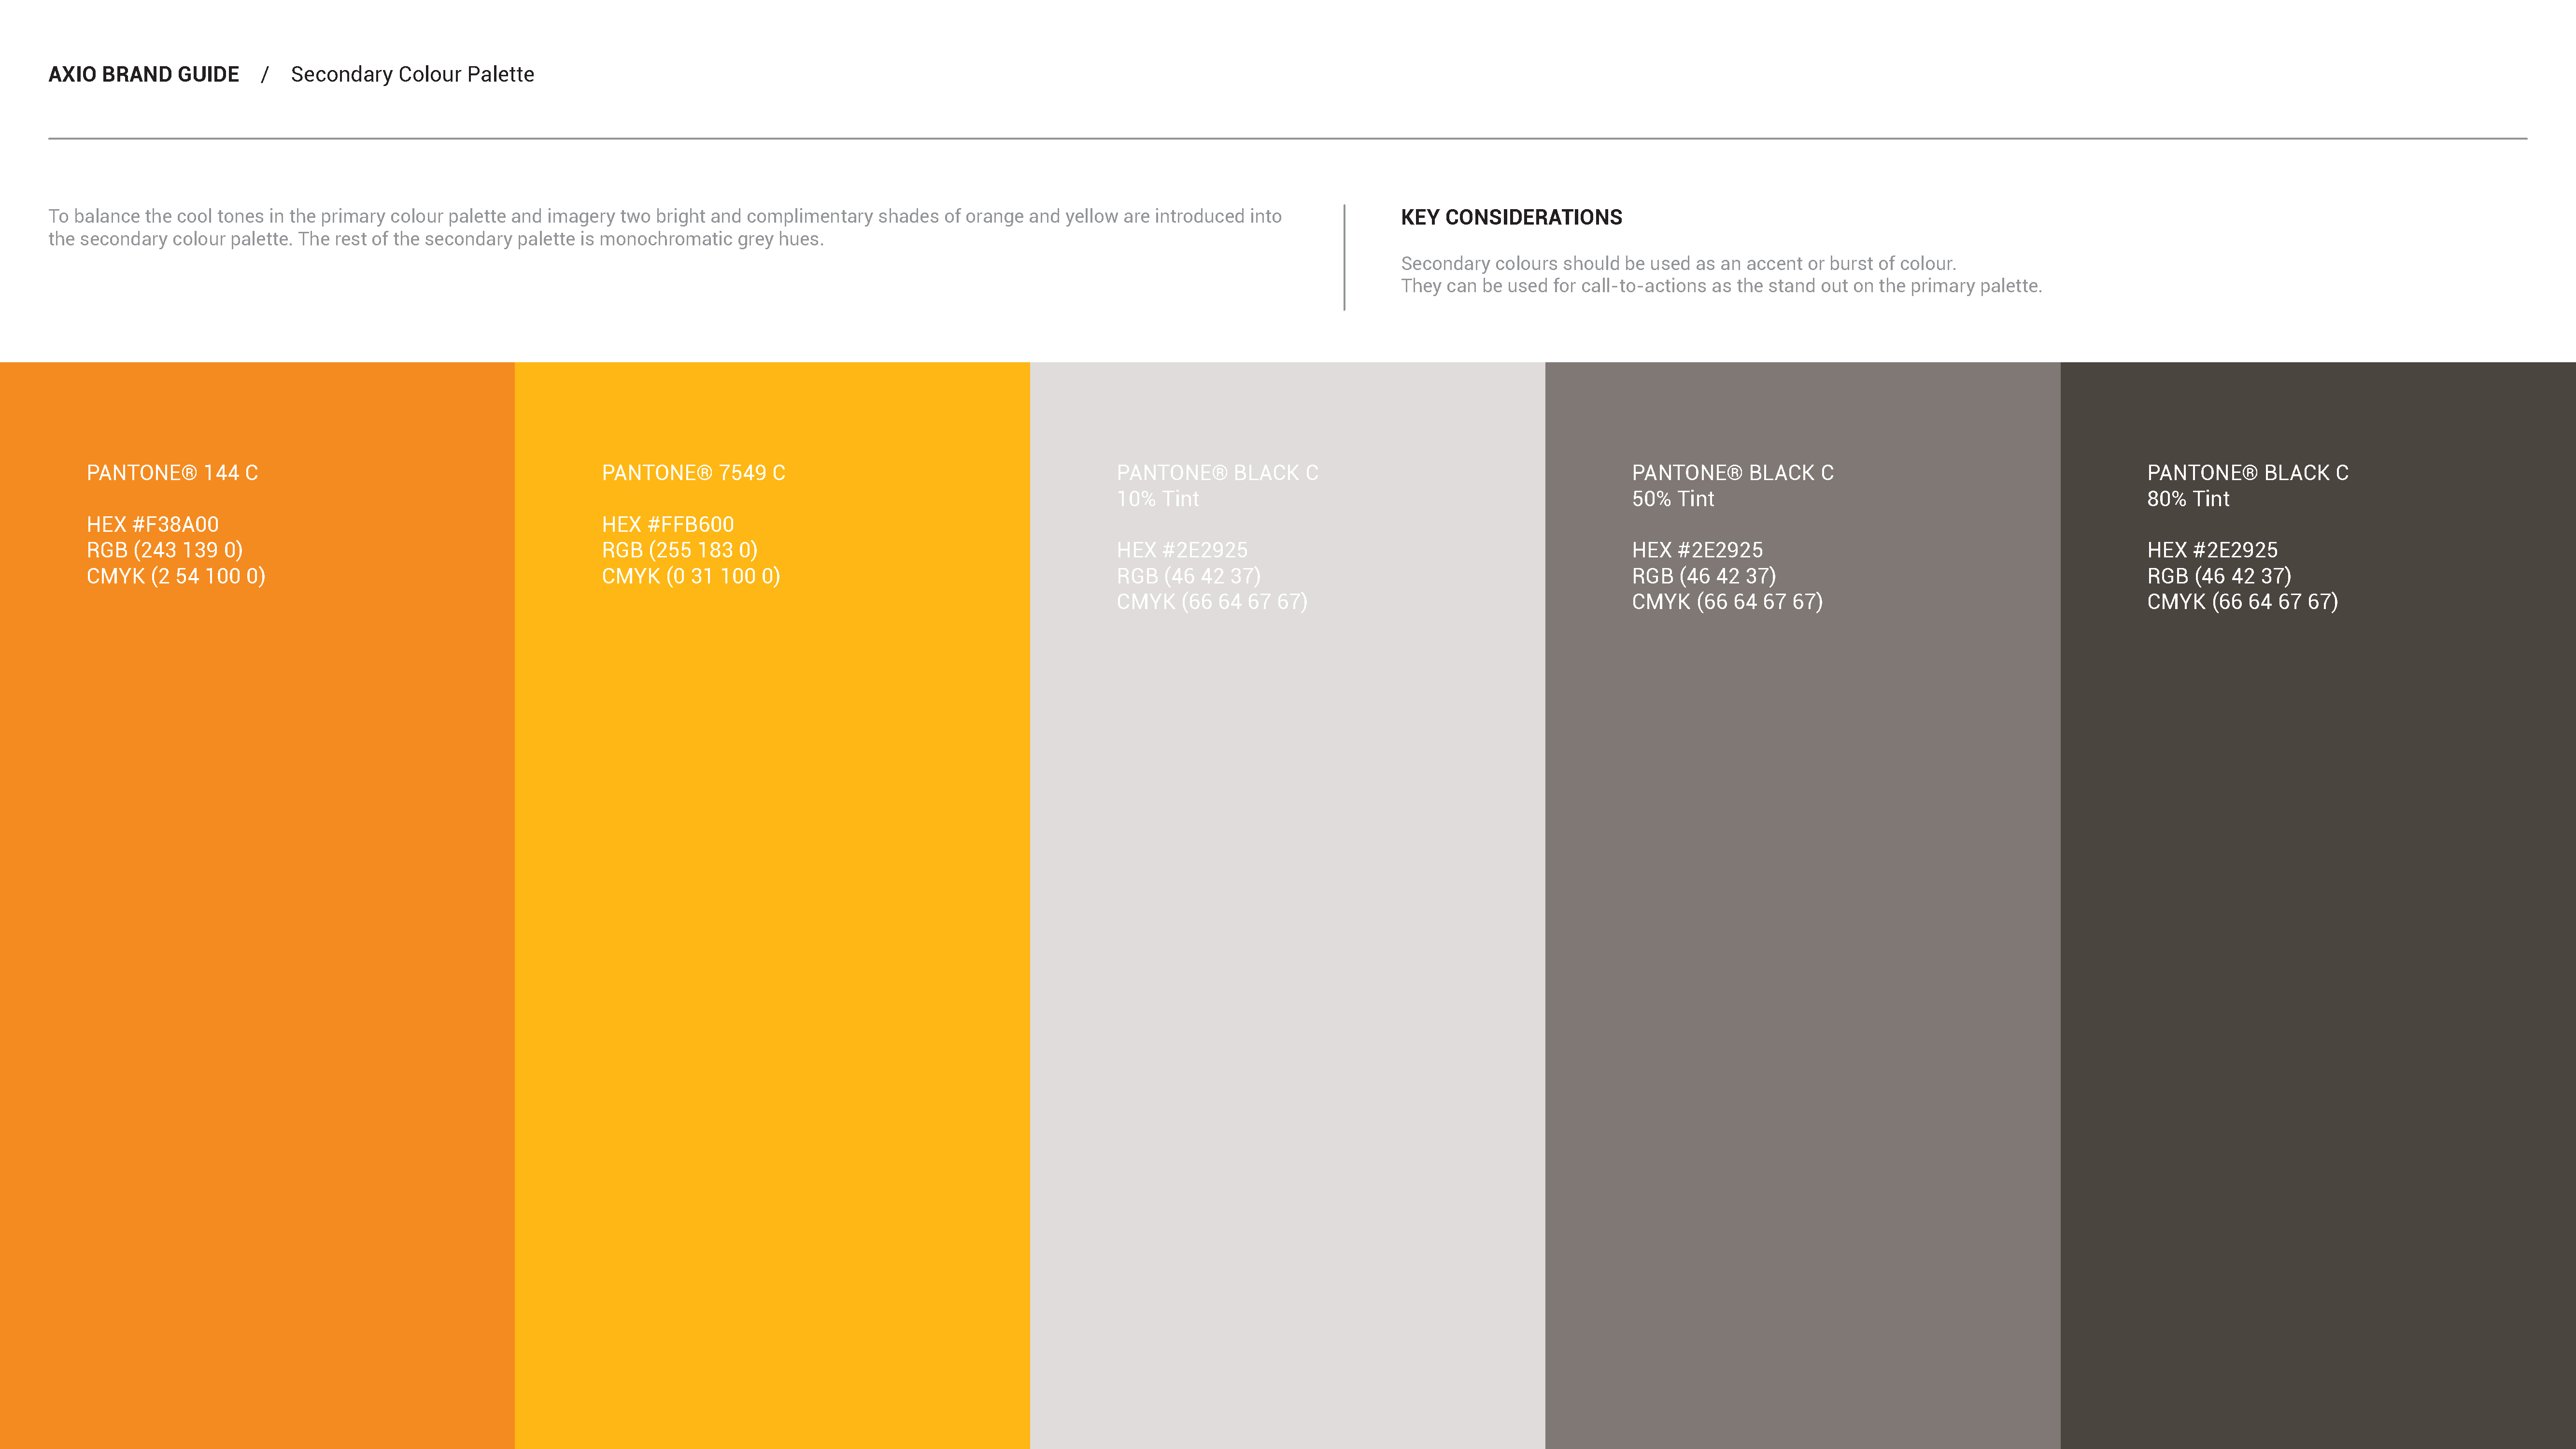Click the AXIO BRAND GUIDE heading
This screenshot has height=1449, width=2576.
[x=144, y=75]
